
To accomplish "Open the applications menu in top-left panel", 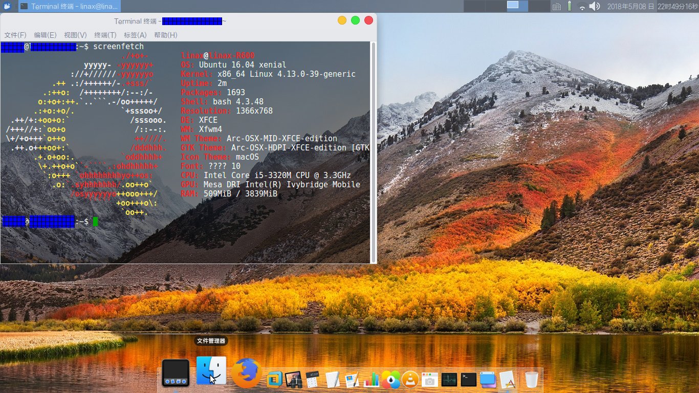I will pos(8,6).
